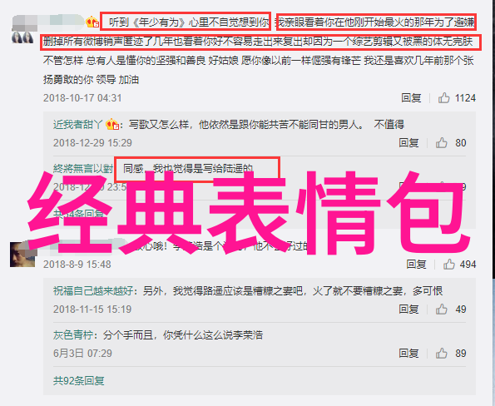495x406 pixels.
Task: Open 祝福自己越来越好's profile link
Action: pyautogui.click(x=93, y=290)
